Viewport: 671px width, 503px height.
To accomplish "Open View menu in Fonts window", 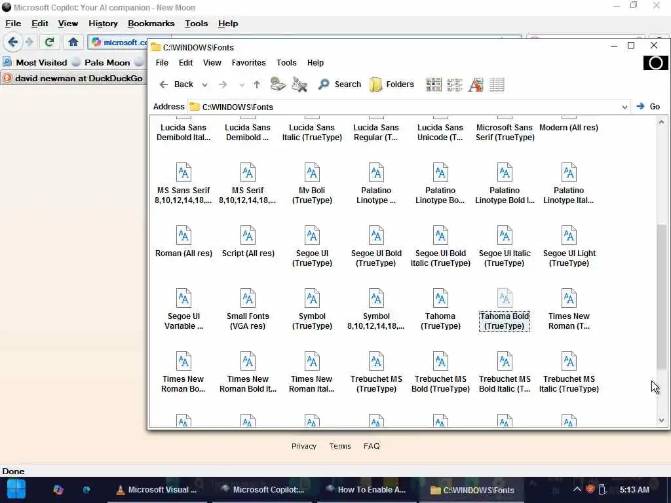I will tap(212, 62).
